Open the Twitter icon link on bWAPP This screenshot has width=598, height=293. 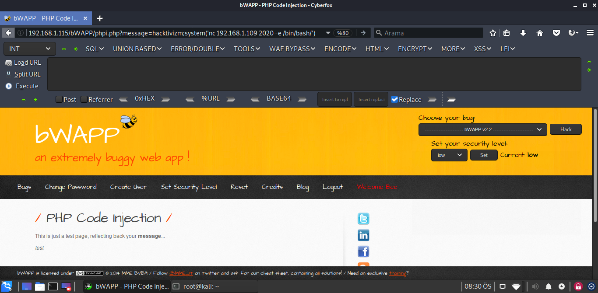point(363,219)
